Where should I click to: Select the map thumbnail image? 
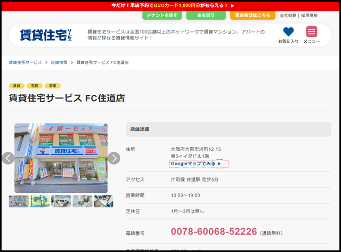[40, 201]
